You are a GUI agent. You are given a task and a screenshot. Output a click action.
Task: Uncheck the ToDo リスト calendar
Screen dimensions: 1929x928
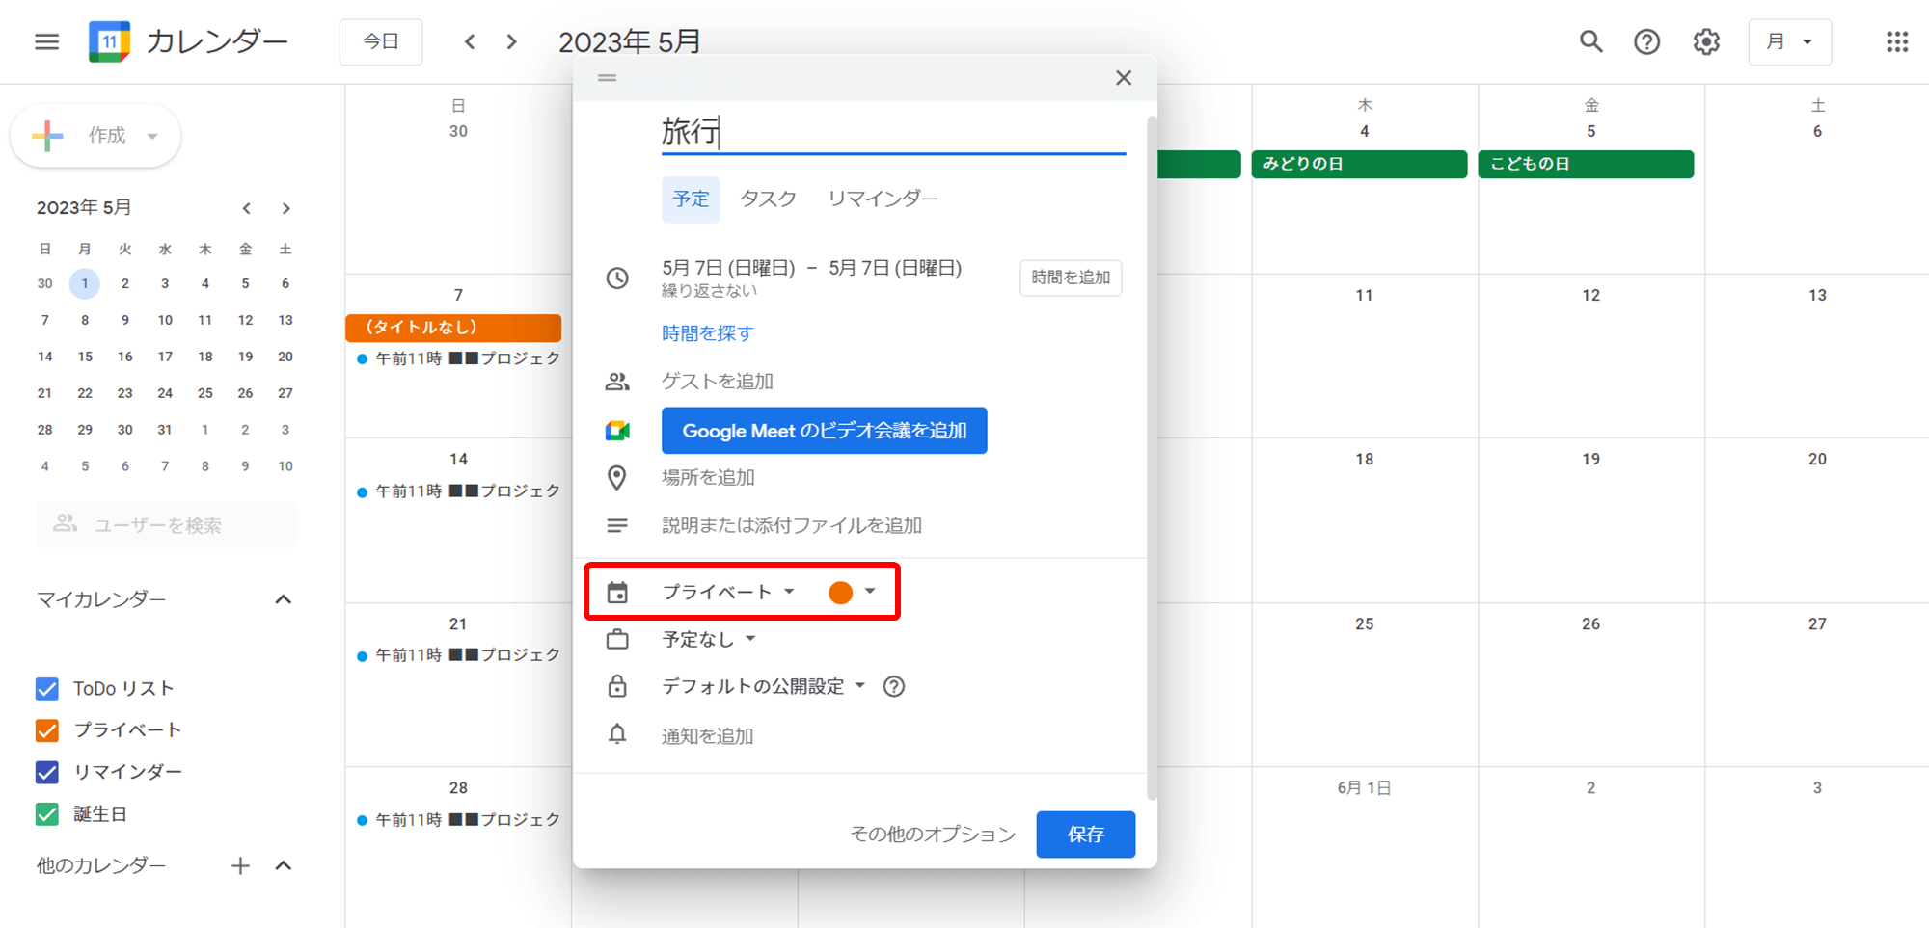click(x=47, y=688)
